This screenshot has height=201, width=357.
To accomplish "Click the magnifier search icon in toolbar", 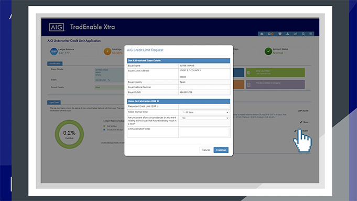I will click(x=304, y=34).
